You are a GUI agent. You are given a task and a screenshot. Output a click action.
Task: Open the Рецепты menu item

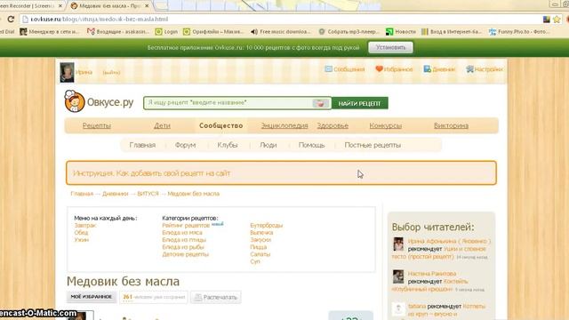[97, 125]
